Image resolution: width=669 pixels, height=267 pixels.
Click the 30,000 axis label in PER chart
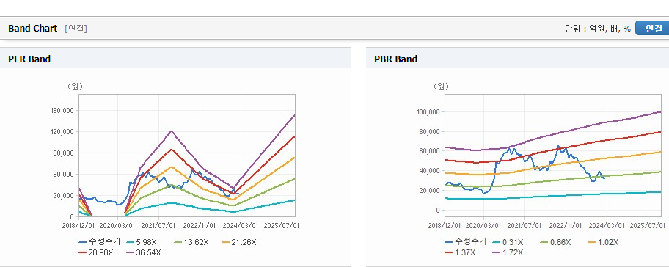65,195
